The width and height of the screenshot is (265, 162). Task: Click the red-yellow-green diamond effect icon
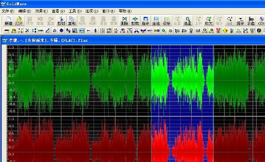coord(225,31)
